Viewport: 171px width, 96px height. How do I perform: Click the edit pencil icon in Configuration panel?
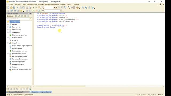(19, 16)
